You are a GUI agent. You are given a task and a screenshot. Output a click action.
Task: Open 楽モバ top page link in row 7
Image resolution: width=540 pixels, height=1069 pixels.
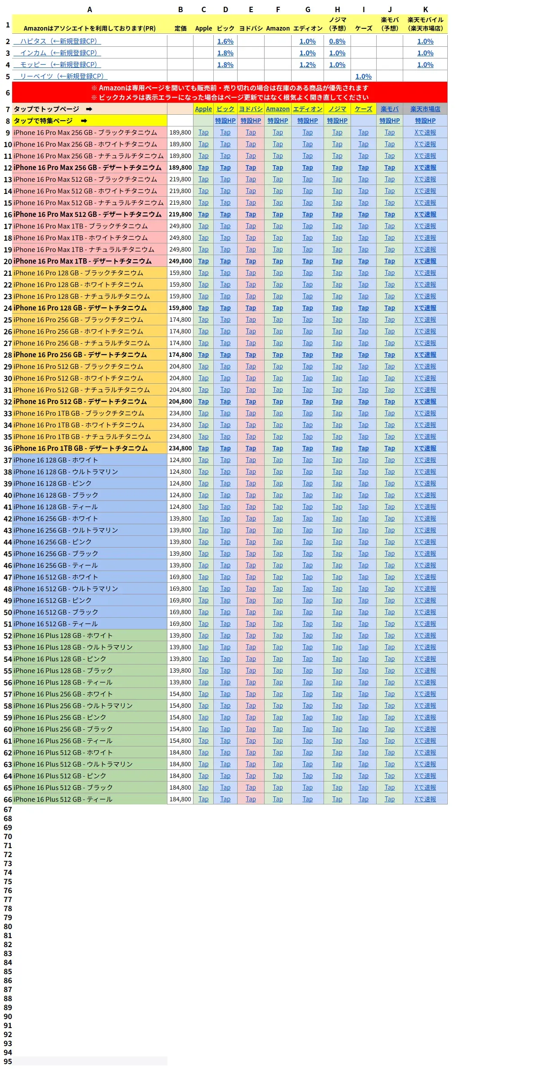[x=390, y=109]
